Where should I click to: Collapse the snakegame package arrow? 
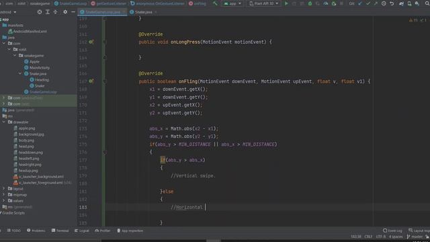point(15,56)
